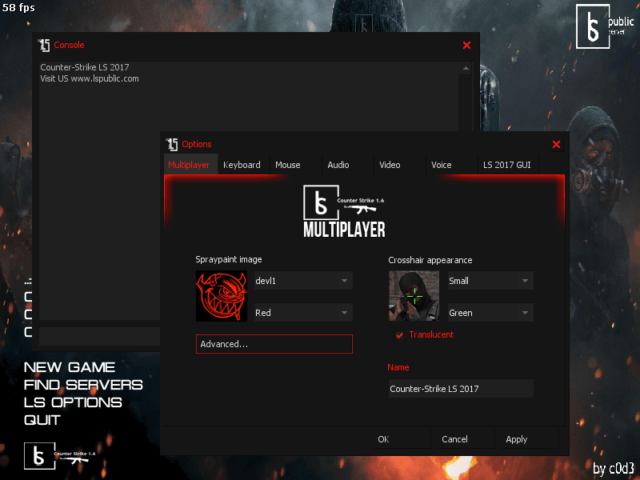This screenshot has width=640, height=480.
Task: Open the Small crosshair size dropdown
Action: point(490,281)
